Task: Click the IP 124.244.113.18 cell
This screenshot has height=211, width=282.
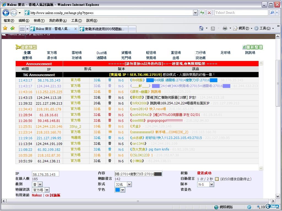Action: [x=49, y=98]
